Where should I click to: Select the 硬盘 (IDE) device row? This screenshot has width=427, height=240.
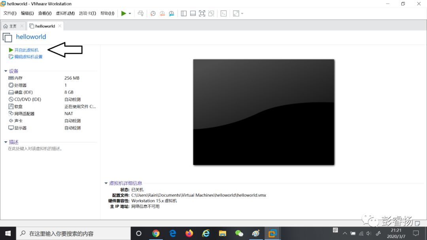point(52,92)
